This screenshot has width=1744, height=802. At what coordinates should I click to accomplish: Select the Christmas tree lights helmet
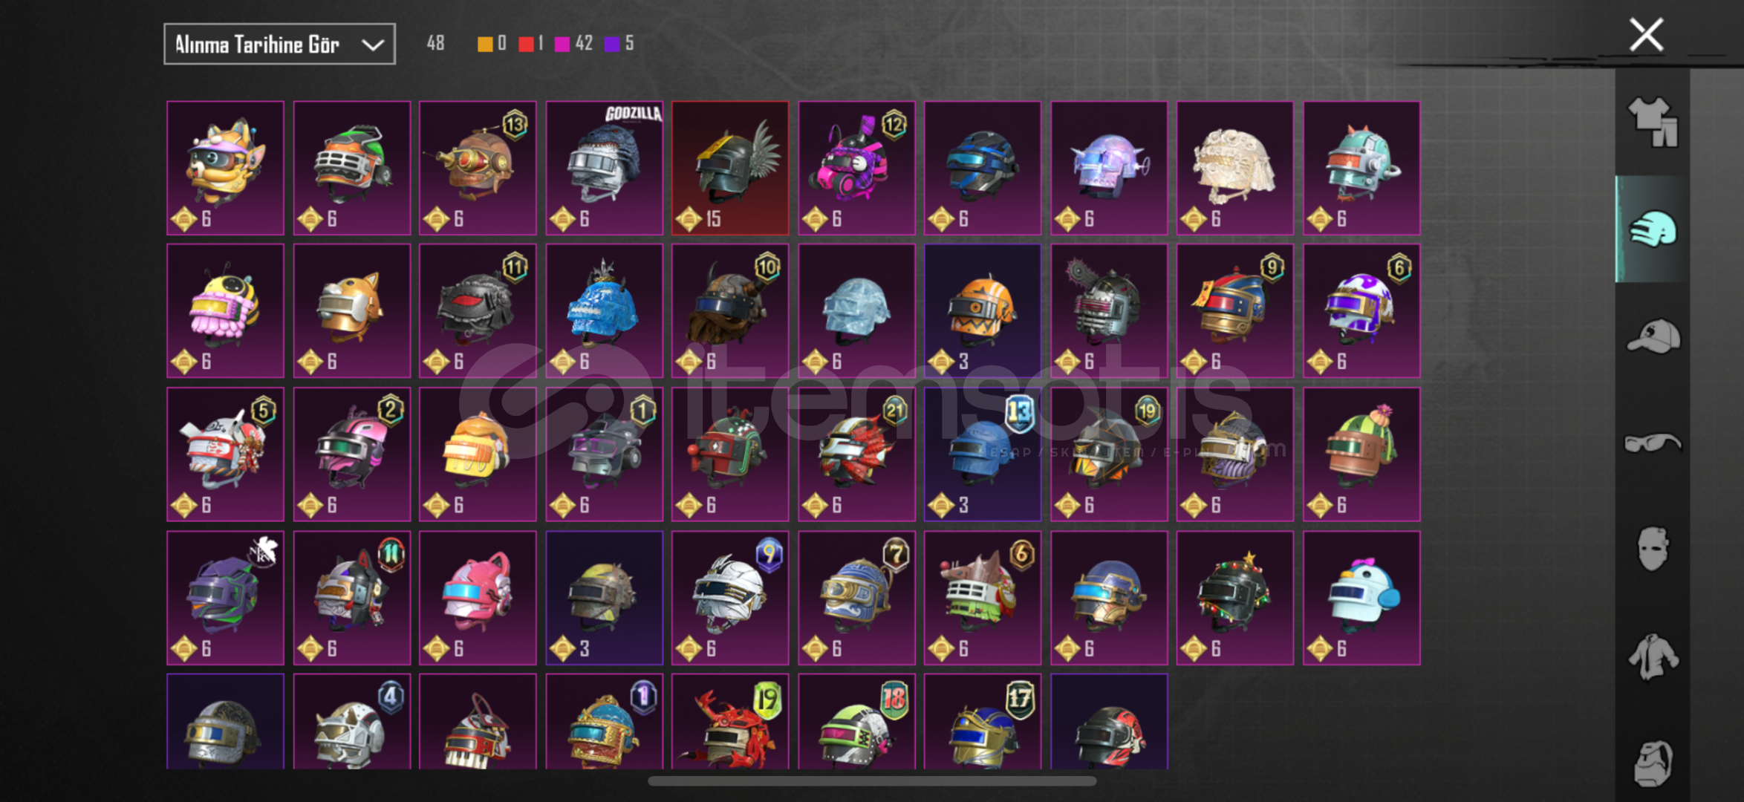1234,598
